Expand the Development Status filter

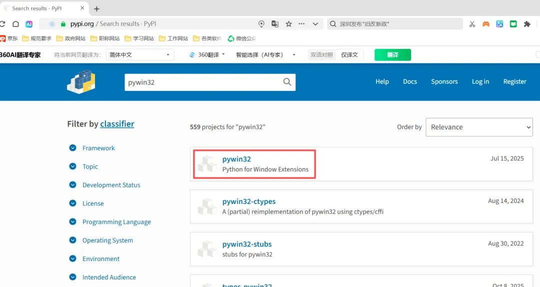pyautogui.click(x=104, y=185)
